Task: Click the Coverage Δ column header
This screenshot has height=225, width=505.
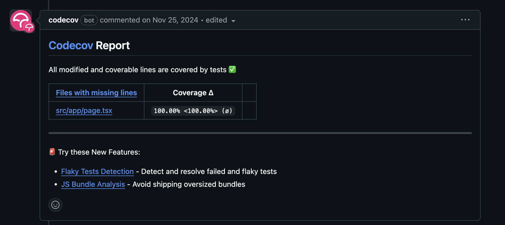Action: pos(193,93)
